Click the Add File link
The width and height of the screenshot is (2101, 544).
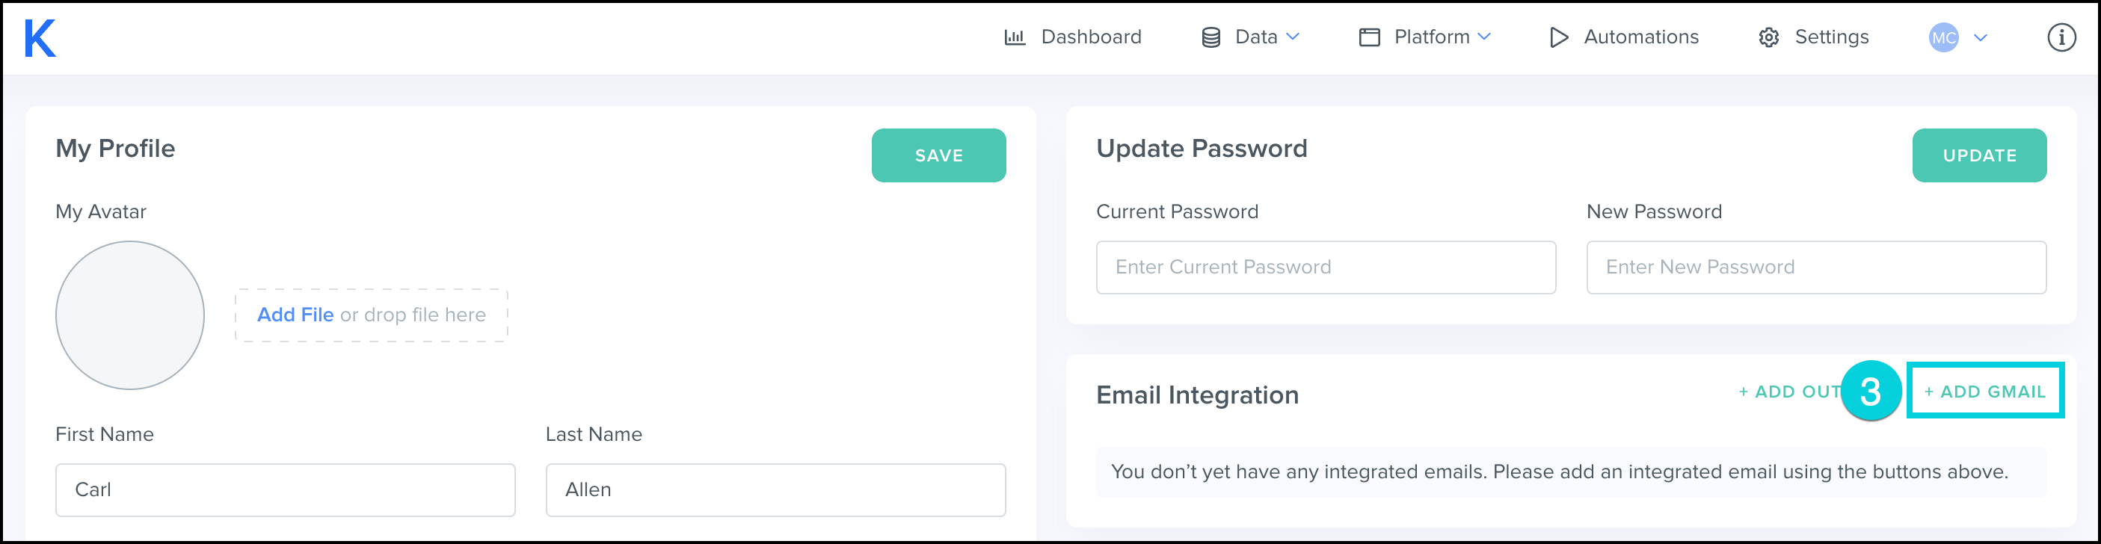295,315
